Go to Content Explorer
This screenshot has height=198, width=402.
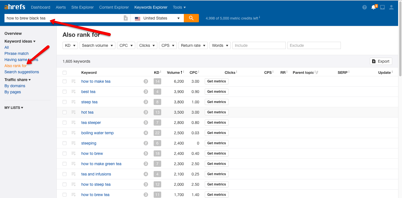(114, 7)
